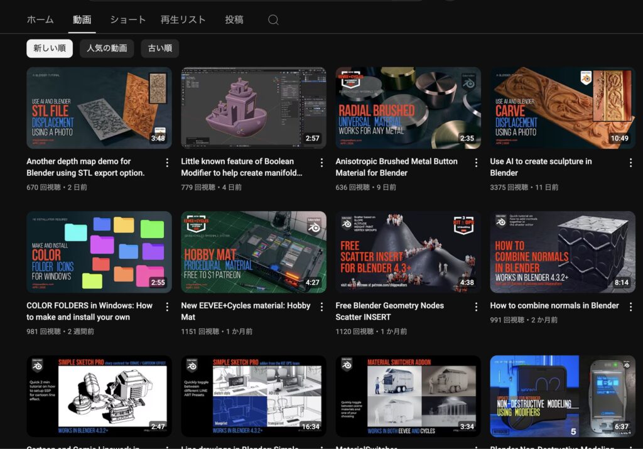
Task: Open the COLOR FOLDER ICONS video thumbnail
Action: [x=99, y=252]
